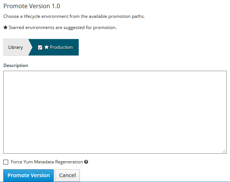
Task: Click the star icon before 'Starred environments'
Action: pos(5,28)
